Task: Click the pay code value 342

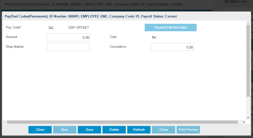Action: [x=51, y=28]
